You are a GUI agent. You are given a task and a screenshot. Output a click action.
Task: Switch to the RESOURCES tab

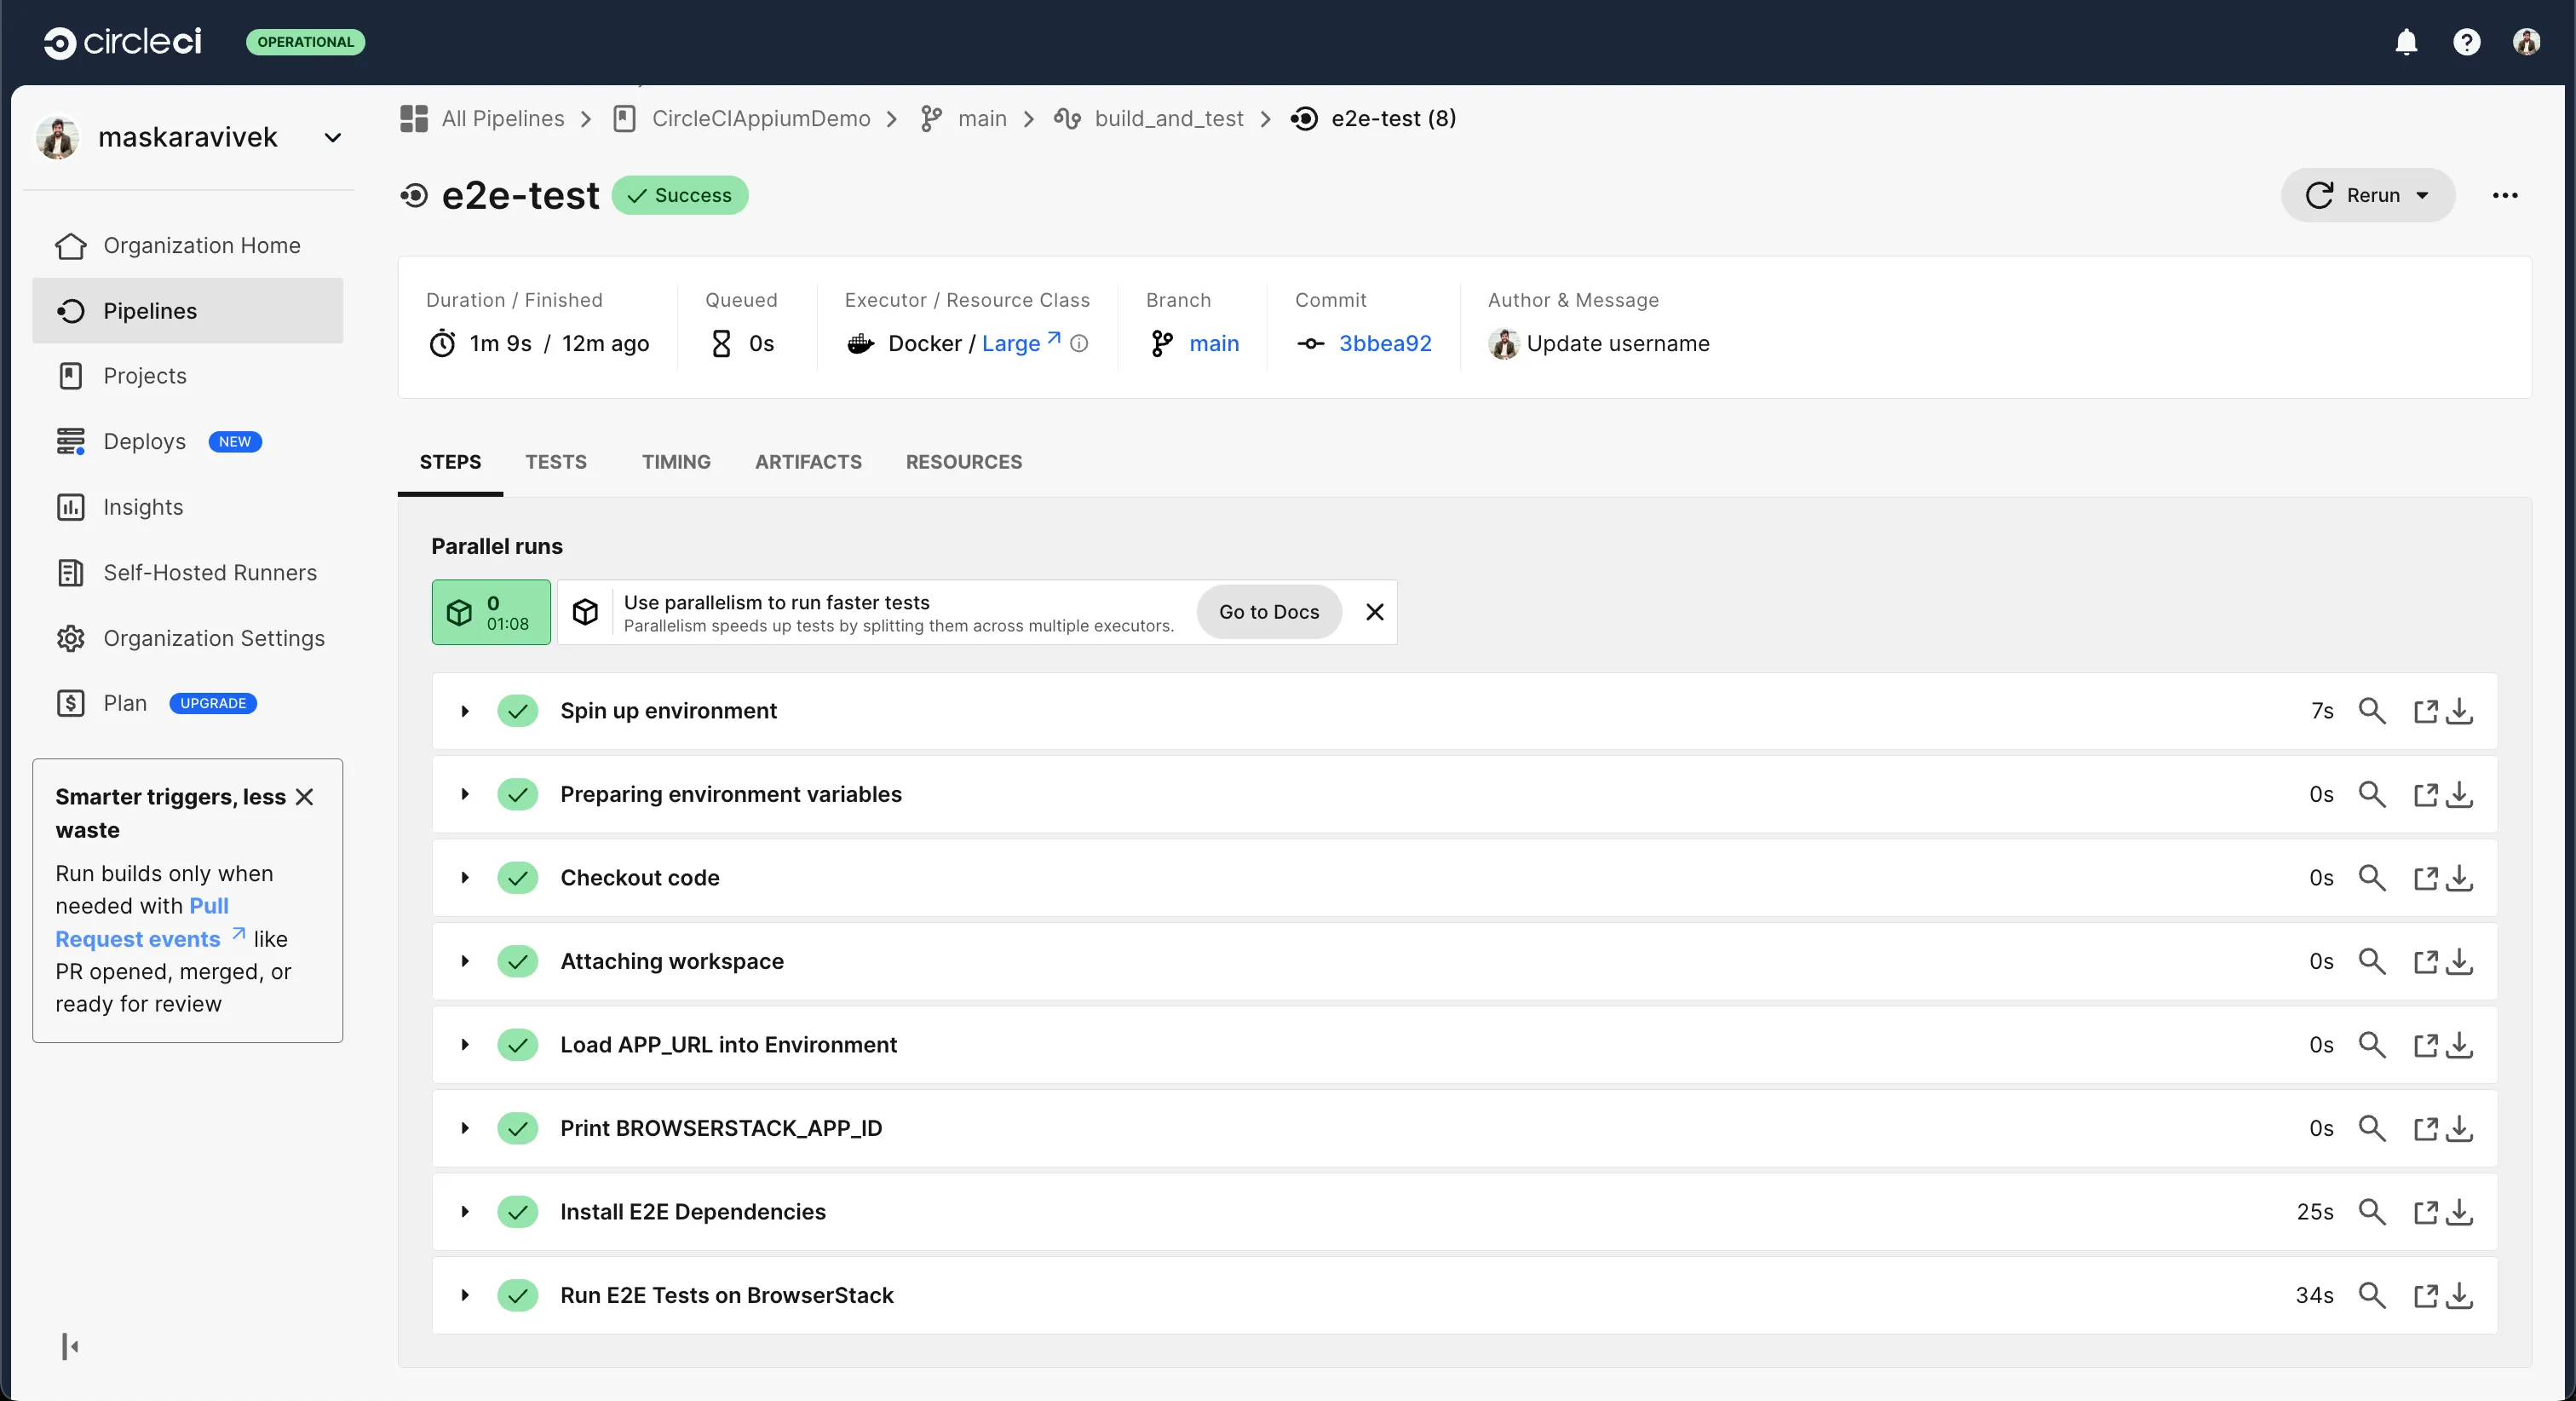(964, 463)
